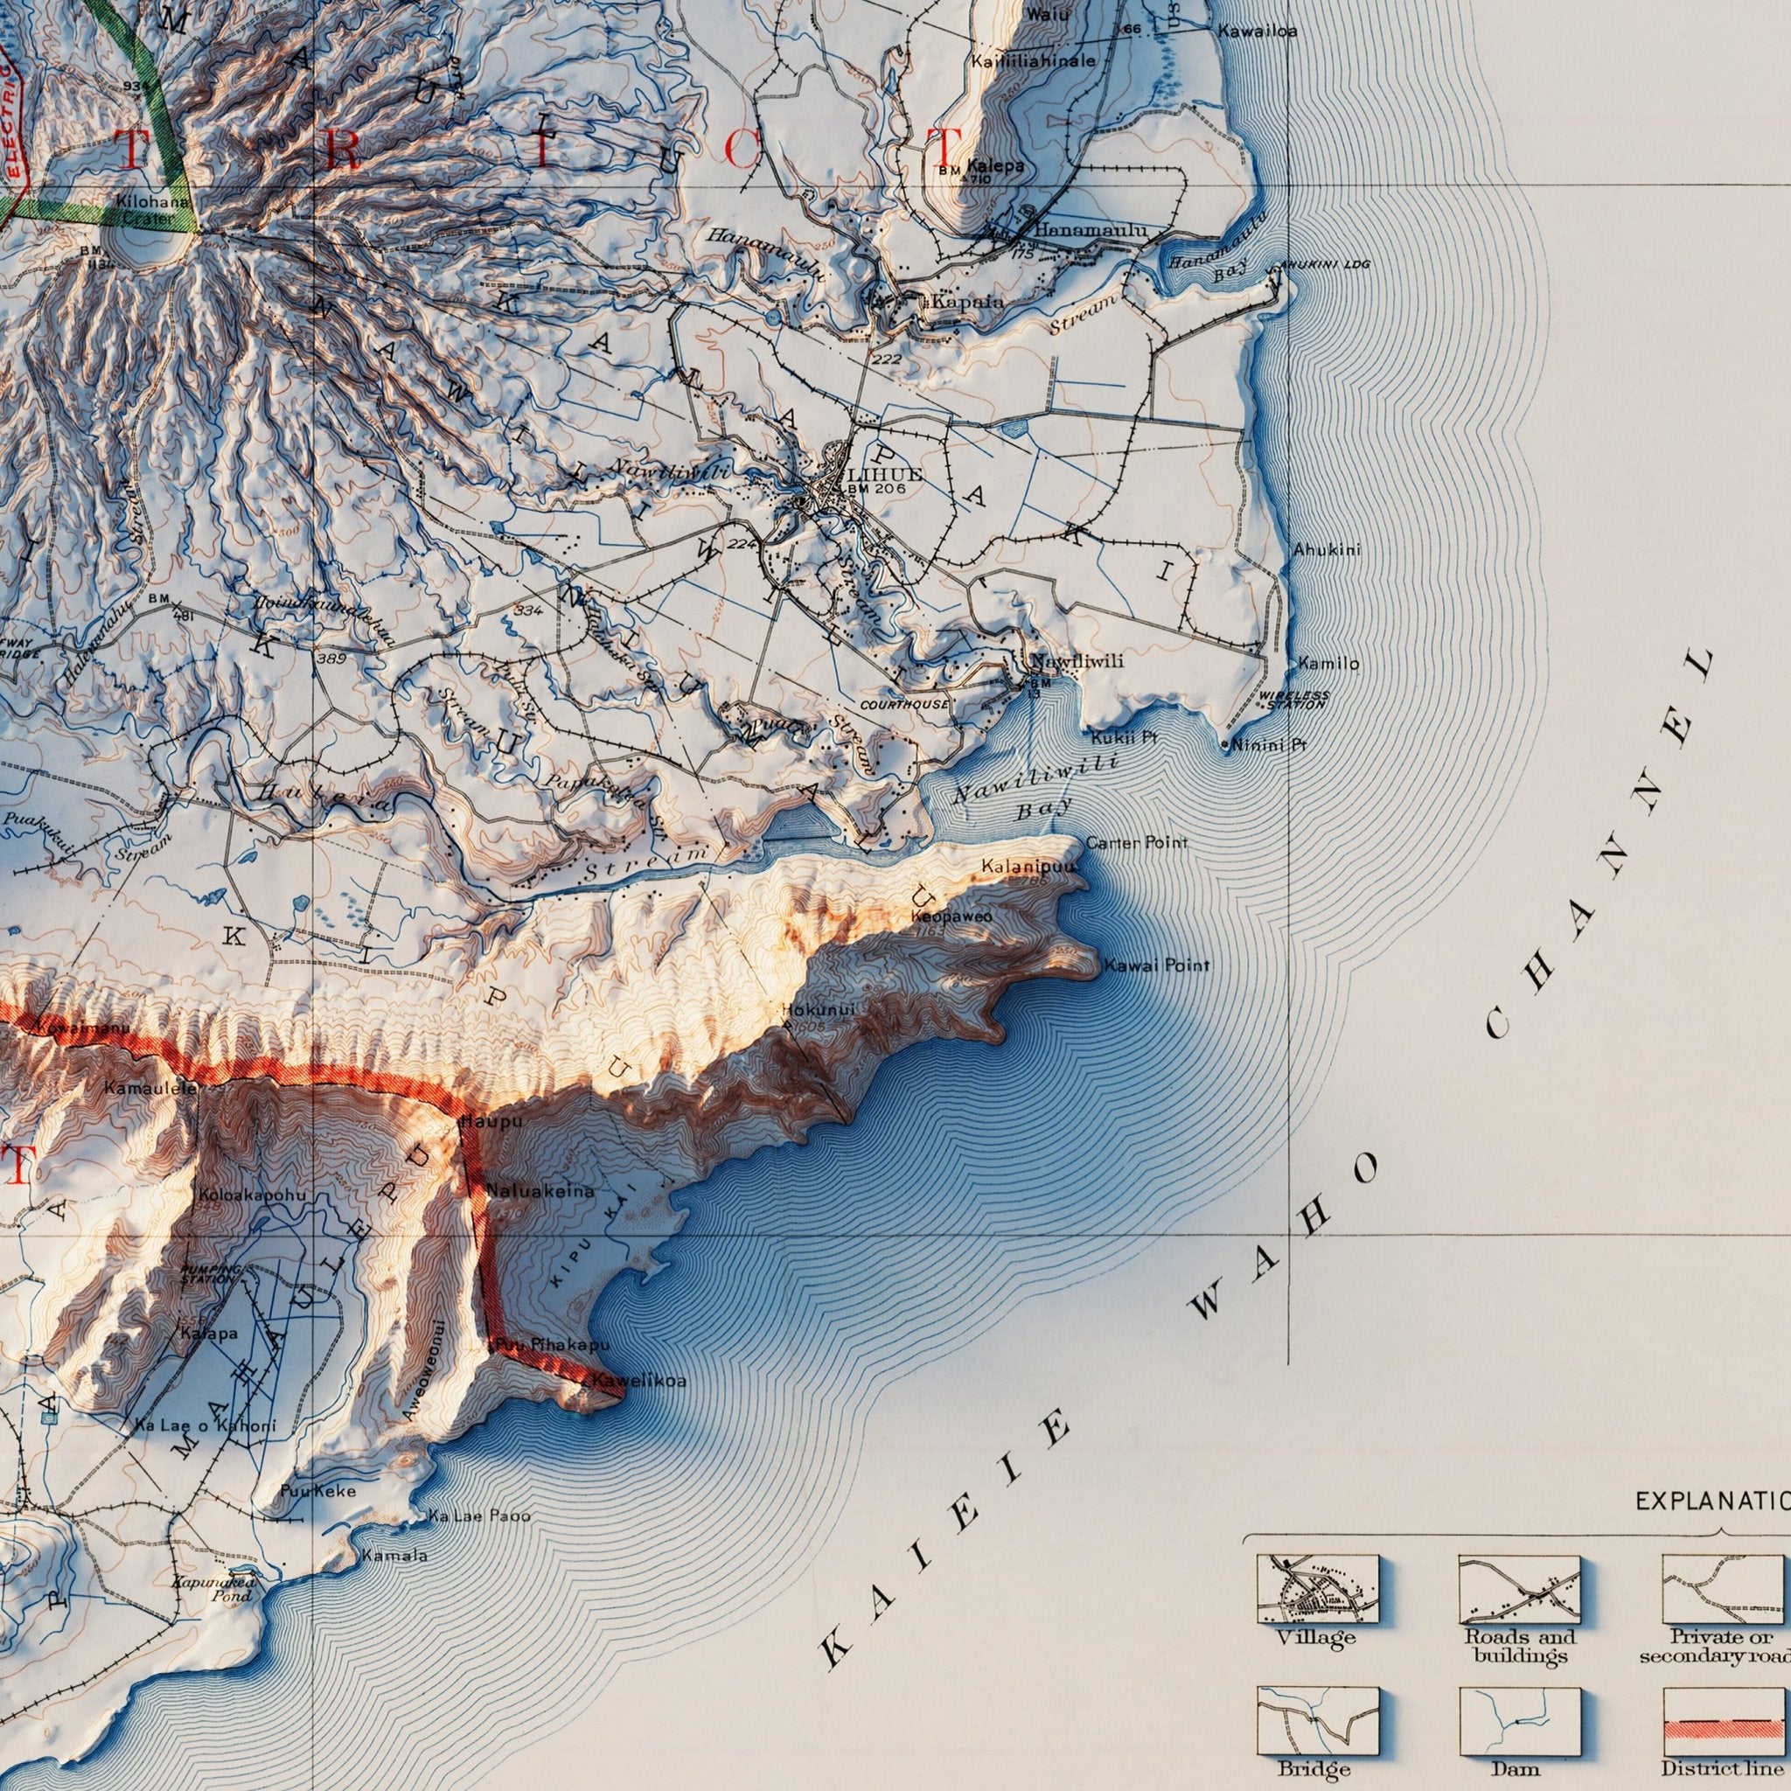Click the Kawai Point label
The width and height of the screenshot is (1791, 1791).
tap(1156, 965)
